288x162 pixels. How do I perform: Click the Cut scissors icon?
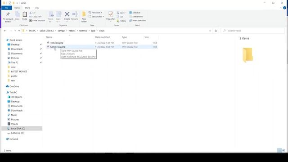[31, 13]
